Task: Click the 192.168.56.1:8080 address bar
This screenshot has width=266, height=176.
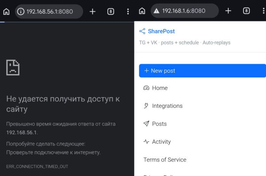Action: [x=49, y=12]
